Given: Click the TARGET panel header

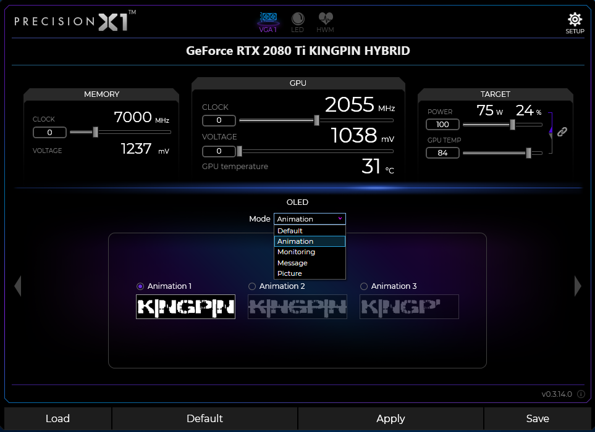Looking at the screenshot, I should click(x=495, y=94).
